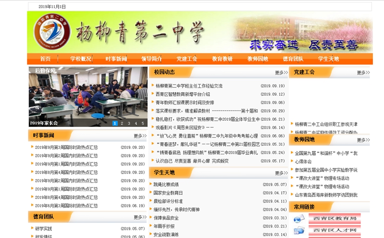Viewport: 384px width, 238px height.
Task: Click the 西青区教育局 link icon
Action: (x=299, y=219)
